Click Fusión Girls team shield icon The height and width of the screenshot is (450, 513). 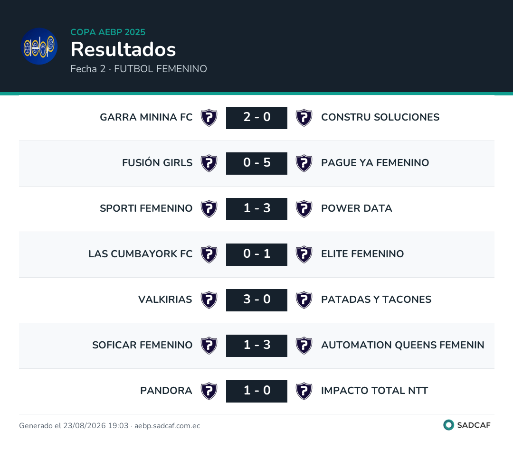pyautogui.click(x=209, y=163)
